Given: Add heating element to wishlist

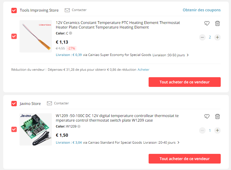Looking at the screenshot, I should (207, 23).
